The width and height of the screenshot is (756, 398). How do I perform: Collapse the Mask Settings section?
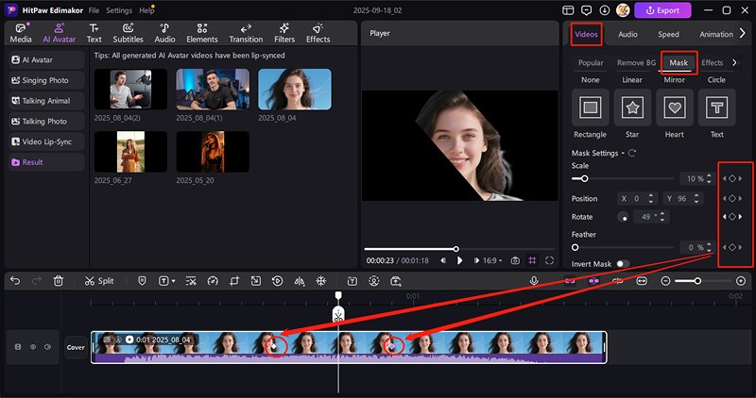(x=623, y=153)
